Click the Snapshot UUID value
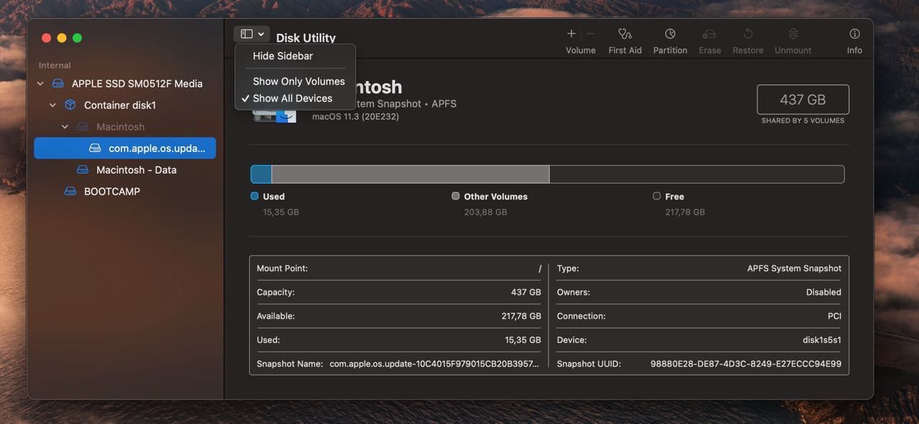This screenshot has width=919, height=424. (746, 364)
